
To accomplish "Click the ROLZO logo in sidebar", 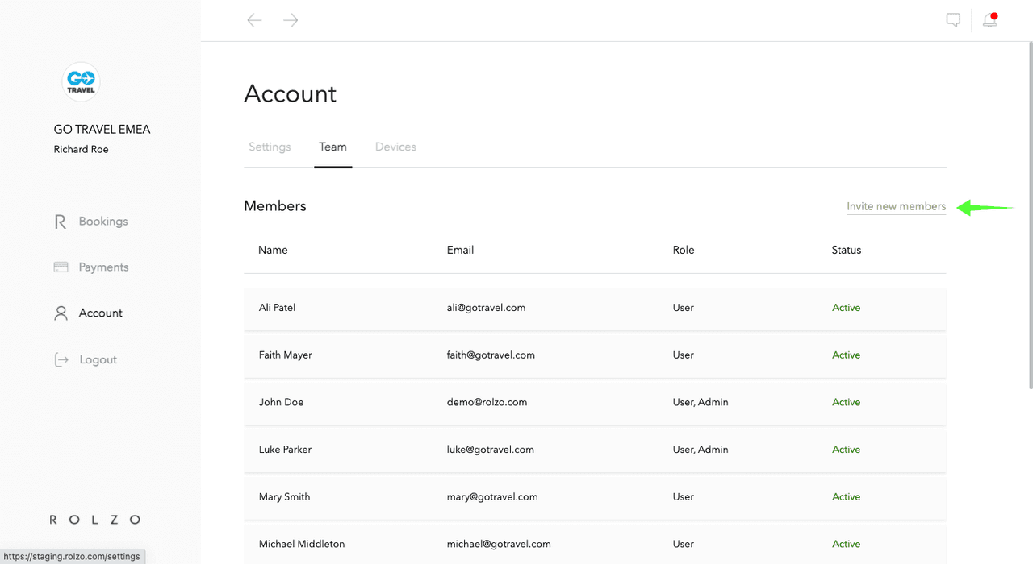I will pos(95,520).
